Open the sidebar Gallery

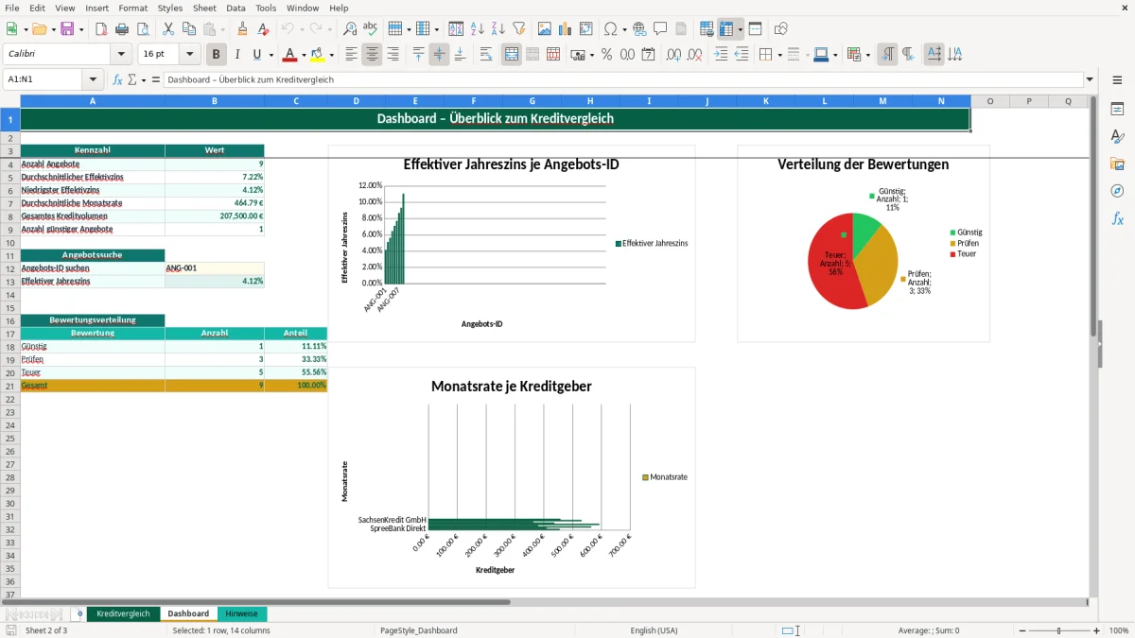pyautogui.click(x=1117, y=164)
